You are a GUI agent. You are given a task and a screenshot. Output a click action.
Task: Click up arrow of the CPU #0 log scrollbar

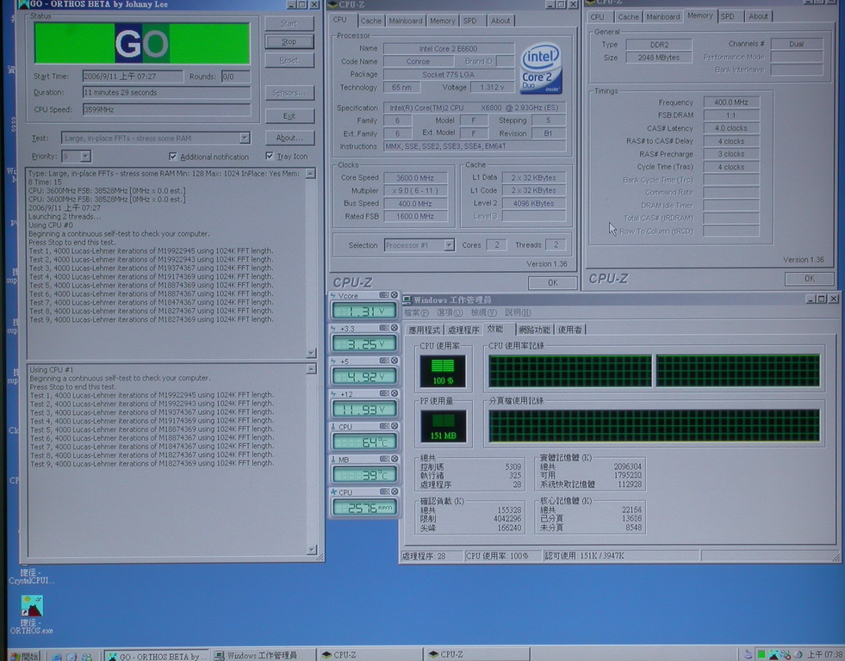tap(310, 173)
